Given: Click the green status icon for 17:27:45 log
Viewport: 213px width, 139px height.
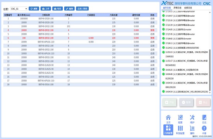Looking at the screenshot, I should pyautogui.click(x=163, y=34).
